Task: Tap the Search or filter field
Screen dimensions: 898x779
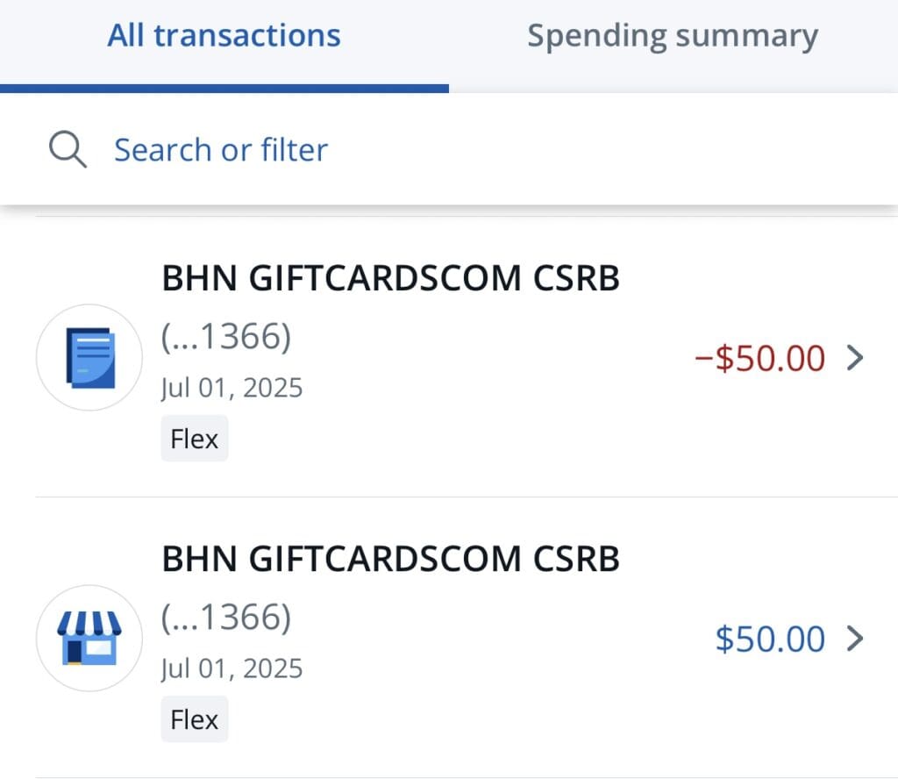Action: (x=221, y=150)
